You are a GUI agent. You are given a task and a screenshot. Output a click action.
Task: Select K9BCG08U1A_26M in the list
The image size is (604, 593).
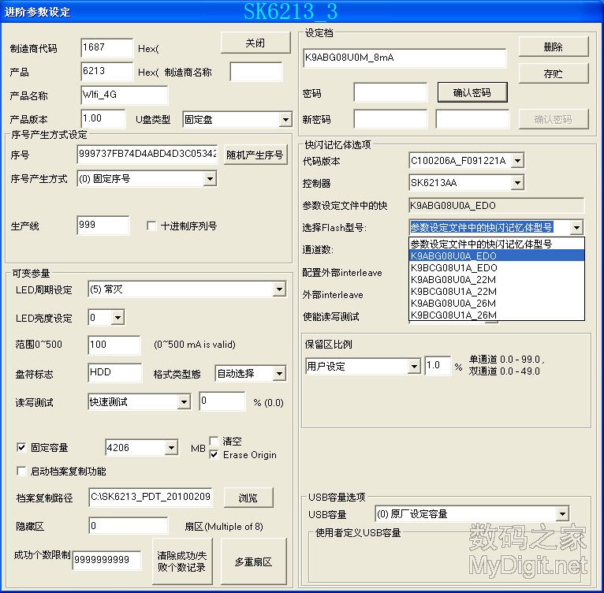click(x=497, y=315)
